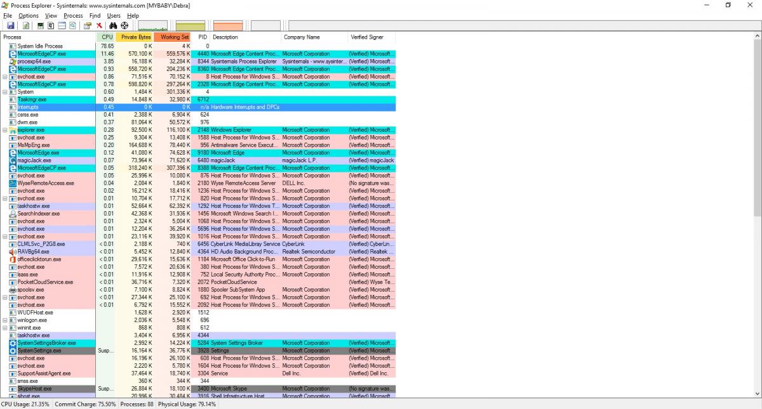Click the binoculars Find Handle or DLL icon
The image size is (762, 409).
[x=113, y=25]
